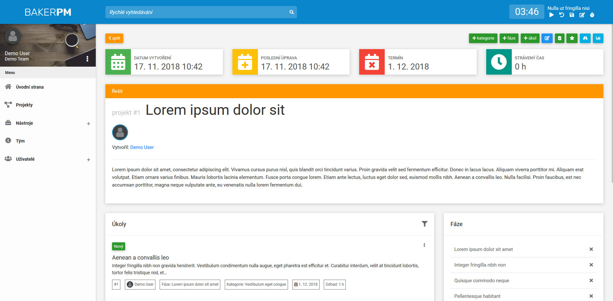Click the stopwatch icon in the header
The image size is (613, 301).
tap(592, 15)
